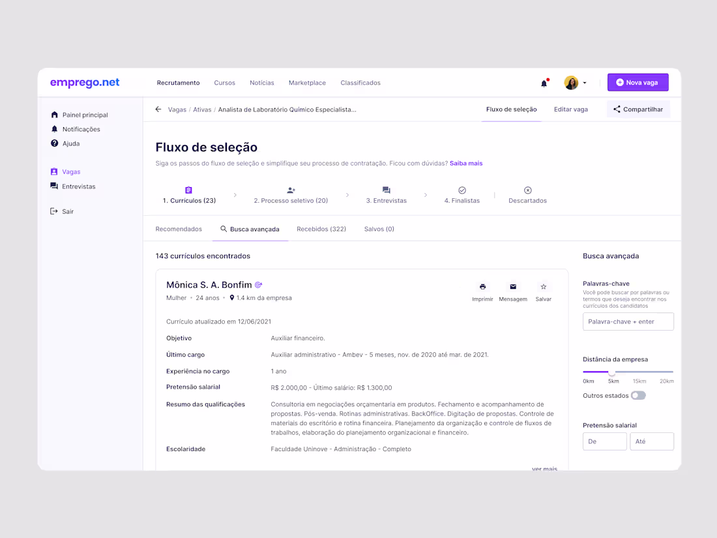The width and height of the screenshot is (717, 538).
Task: Enable the Outros estados toggle
Action: 637,395
